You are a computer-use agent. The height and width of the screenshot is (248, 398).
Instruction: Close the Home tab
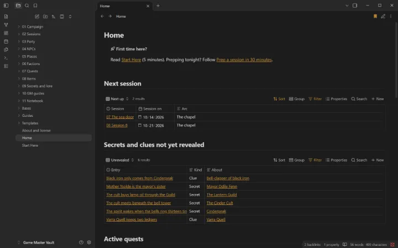[148, 6]
